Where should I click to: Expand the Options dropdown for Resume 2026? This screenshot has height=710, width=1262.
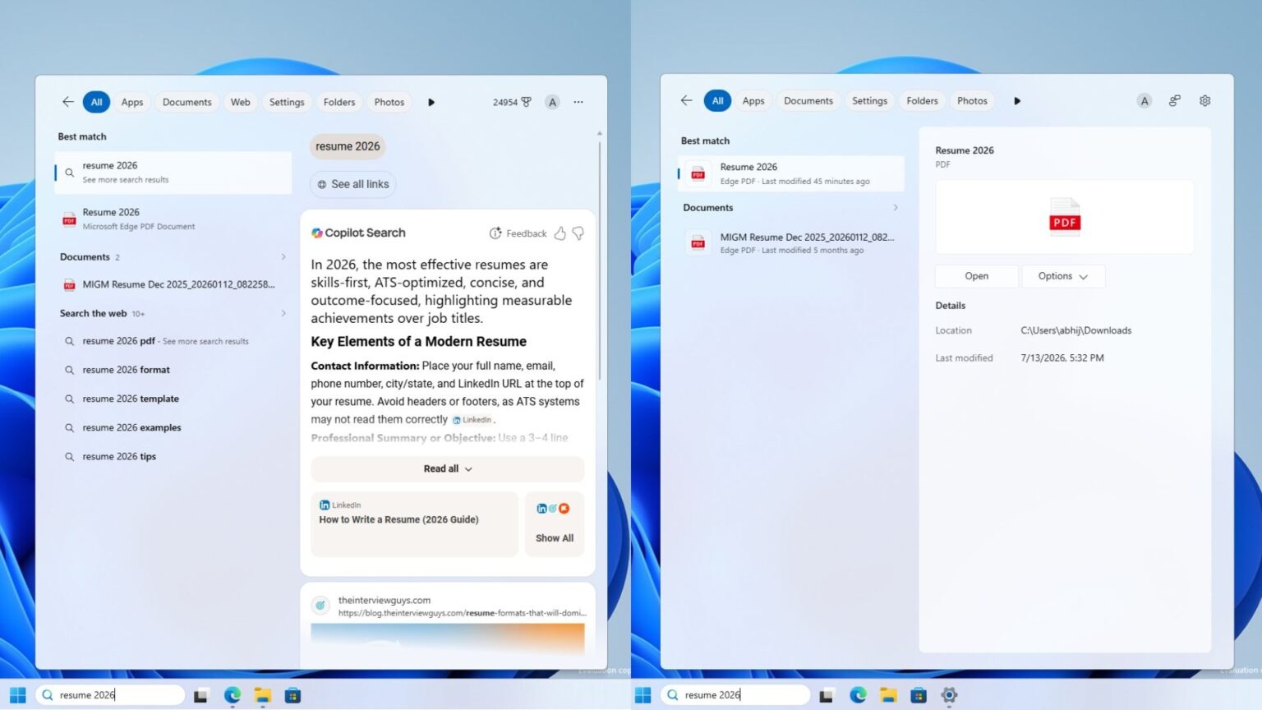pos(1063,276)
